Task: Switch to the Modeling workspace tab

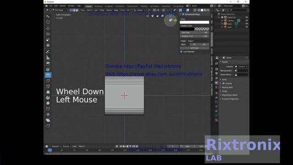Action: tap(98, 6)
